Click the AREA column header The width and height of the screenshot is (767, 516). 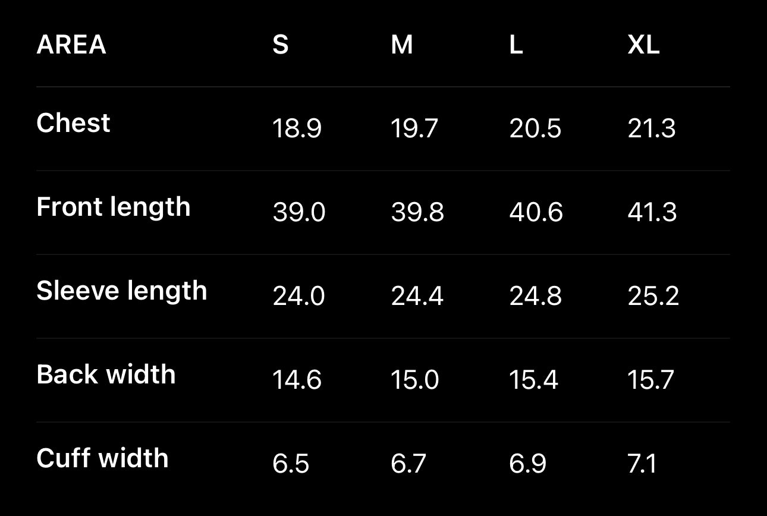point(71,45)
